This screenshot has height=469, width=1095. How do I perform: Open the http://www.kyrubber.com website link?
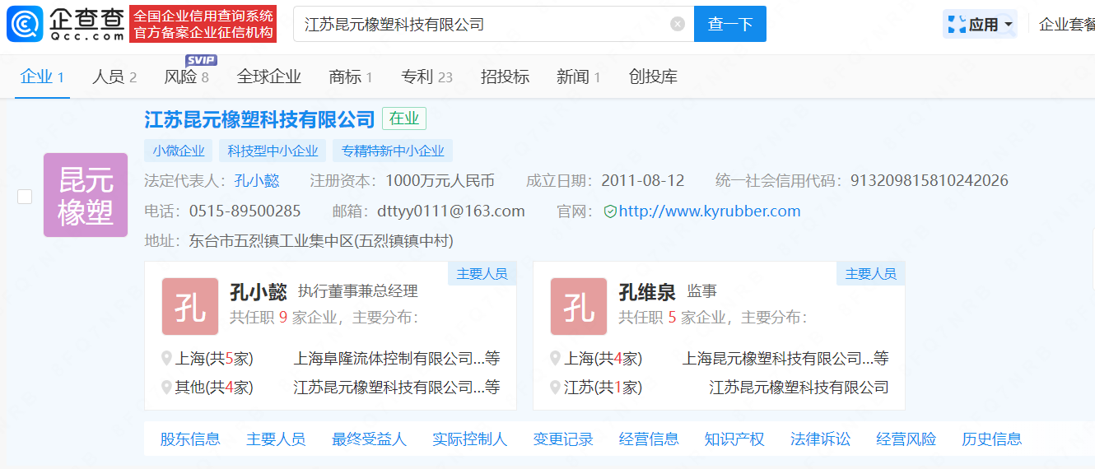710,211
